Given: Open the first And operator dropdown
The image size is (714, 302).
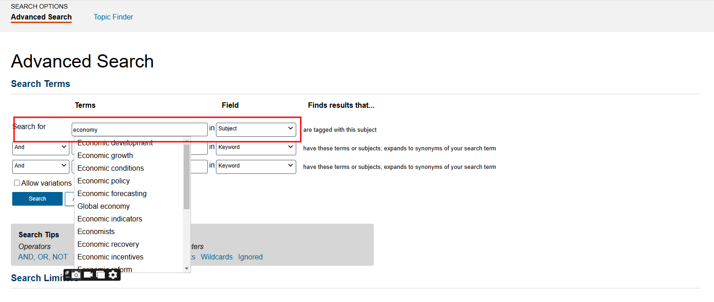Looking at the screenshot, I should [x=40, y=148].
